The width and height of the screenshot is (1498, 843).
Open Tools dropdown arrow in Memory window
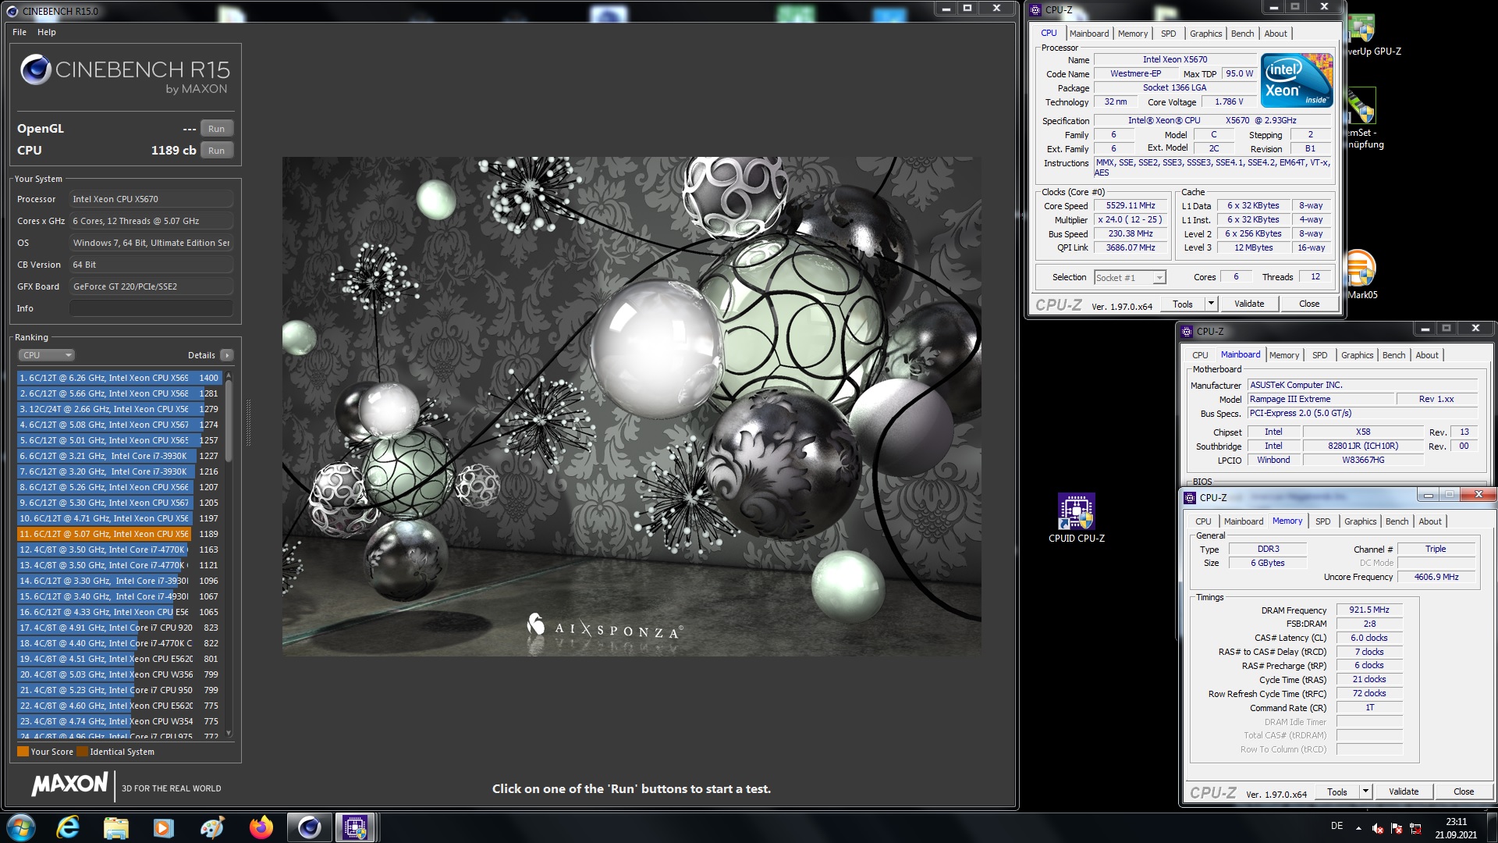pos(1365,791)
